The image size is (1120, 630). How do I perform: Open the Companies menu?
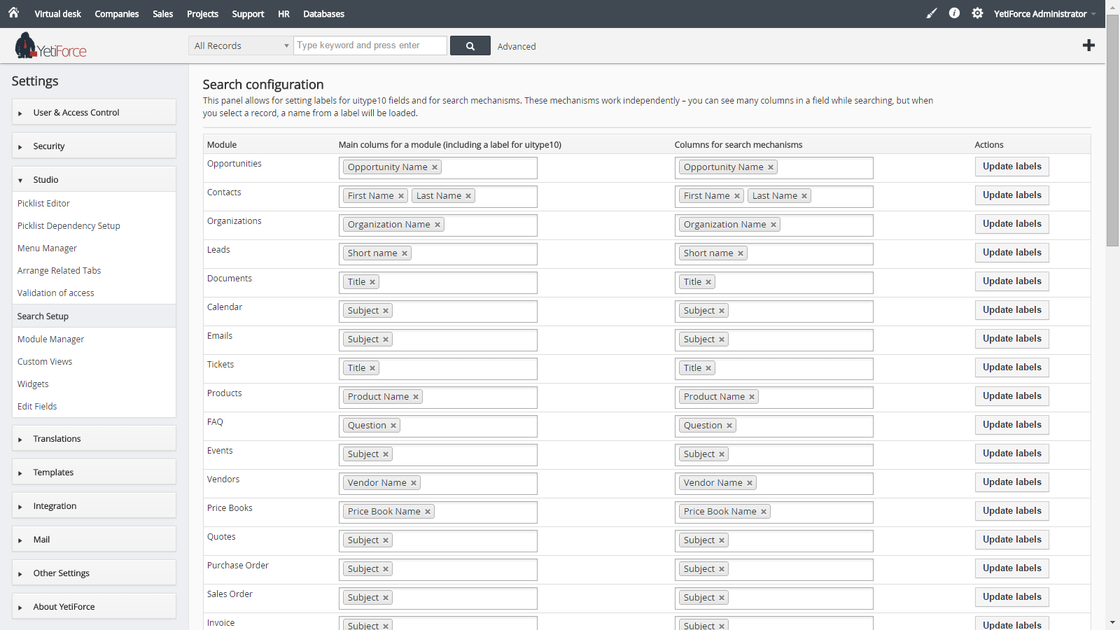coord(117,14)
